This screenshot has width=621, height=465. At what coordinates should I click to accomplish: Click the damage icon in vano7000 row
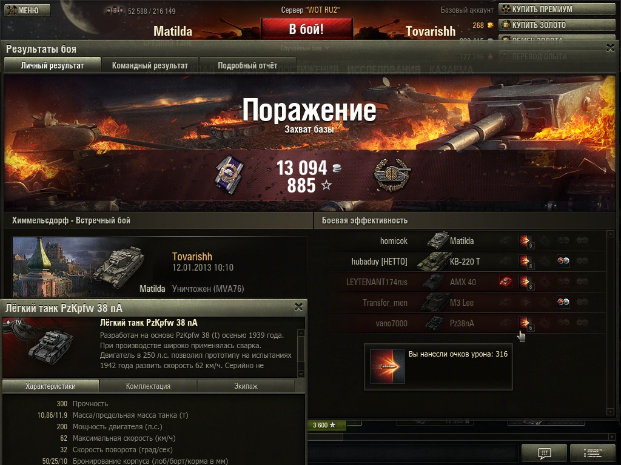tap(525, 322)
